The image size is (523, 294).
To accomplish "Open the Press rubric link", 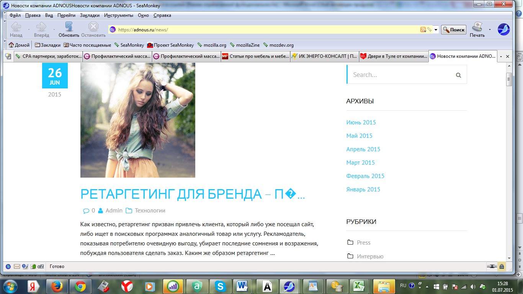I will click(x=364, y=243).
